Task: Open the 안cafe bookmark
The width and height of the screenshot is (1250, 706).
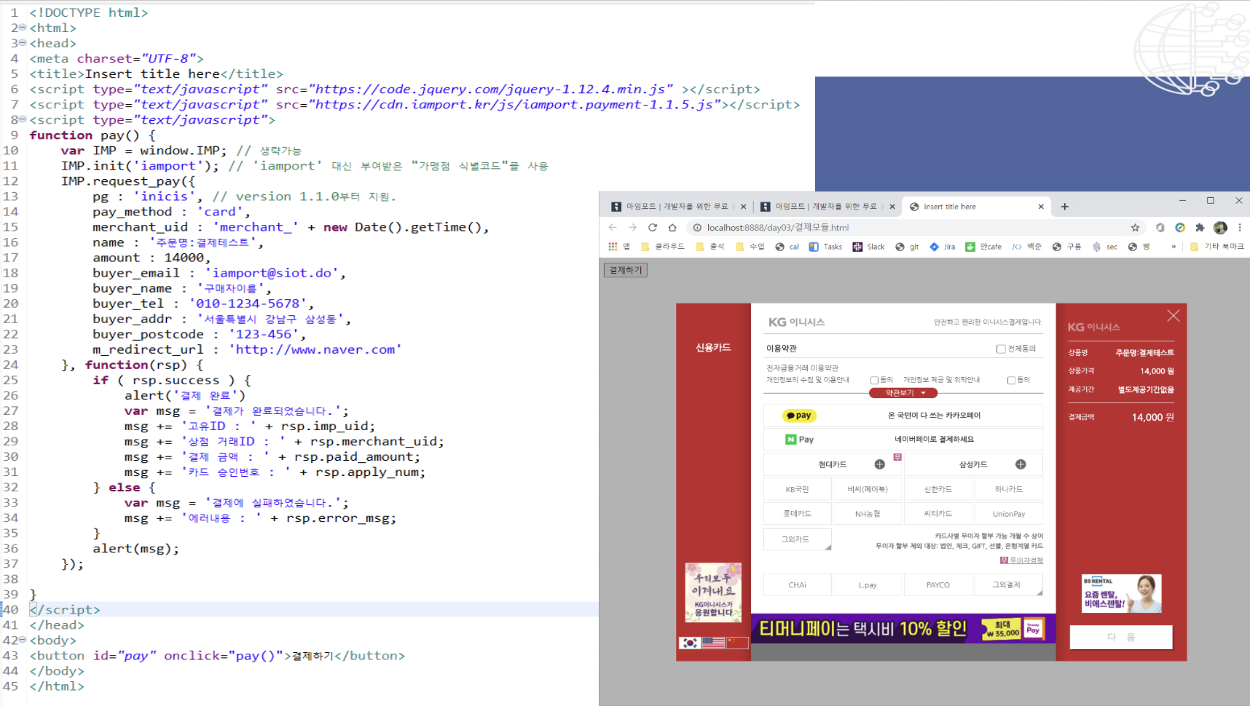Action: tap(983, 247)
